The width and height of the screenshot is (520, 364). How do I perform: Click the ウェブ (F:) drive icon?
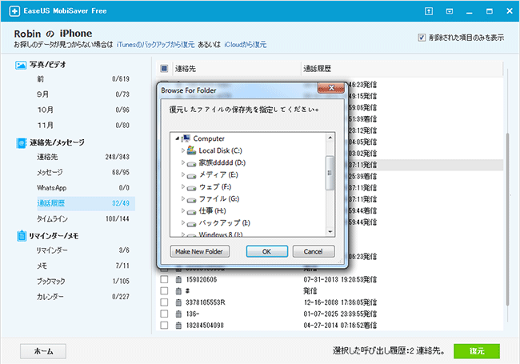(x=191, y=188)
